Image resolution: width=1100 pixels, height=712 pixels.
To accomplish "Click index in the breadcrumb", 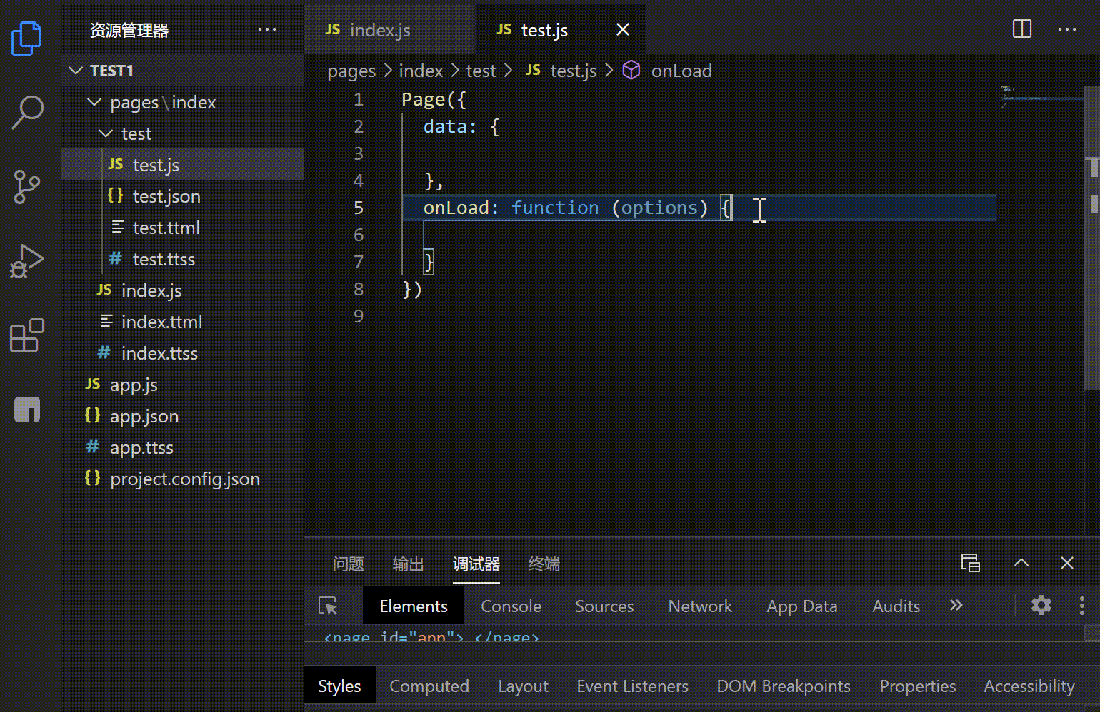I will [x=421, y=71].
